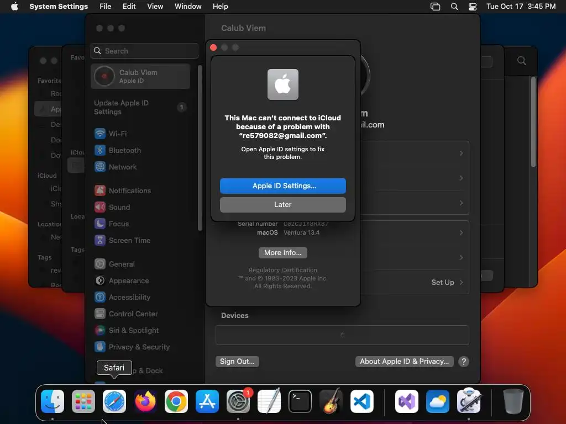Open General settings in sidebar
Screen dimensions: 566x424
pos(114,264)
